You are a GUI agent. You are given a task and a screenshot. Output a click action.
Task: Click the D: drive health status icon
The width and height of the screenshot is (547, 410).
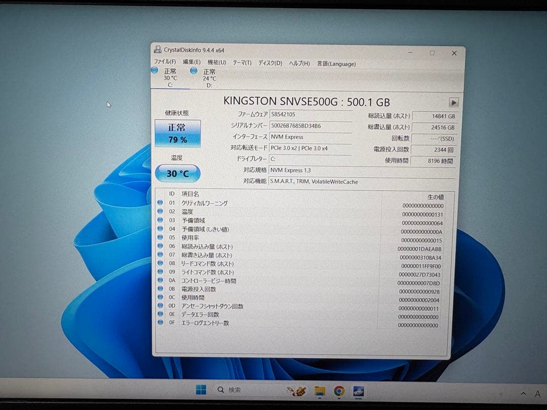(x=194, y=70)
